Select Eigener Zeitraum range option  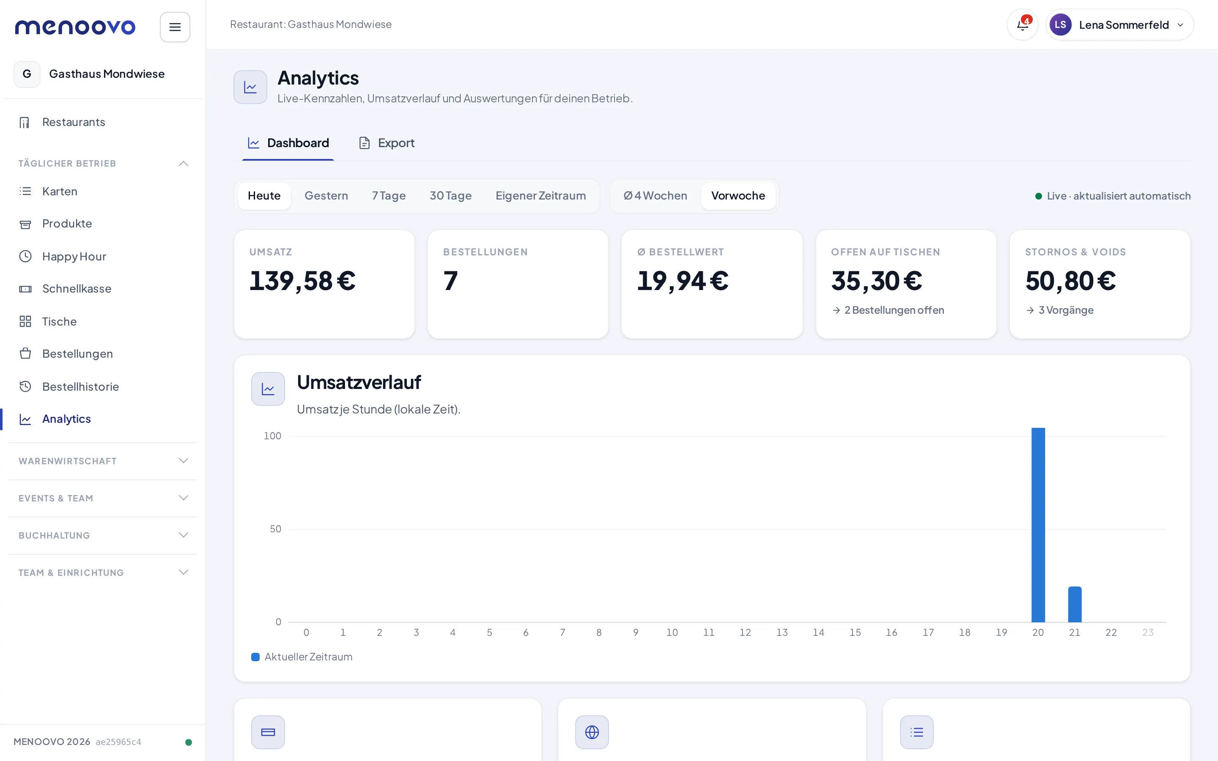540,196
